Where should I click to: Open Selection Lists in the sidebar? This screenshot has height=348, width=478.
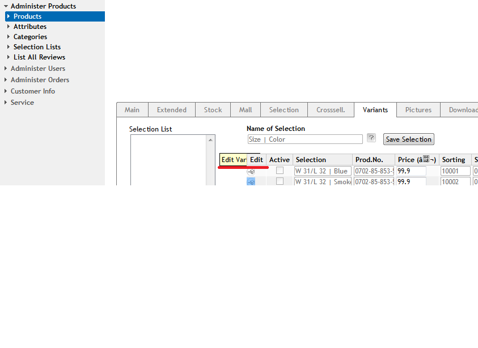37,47
